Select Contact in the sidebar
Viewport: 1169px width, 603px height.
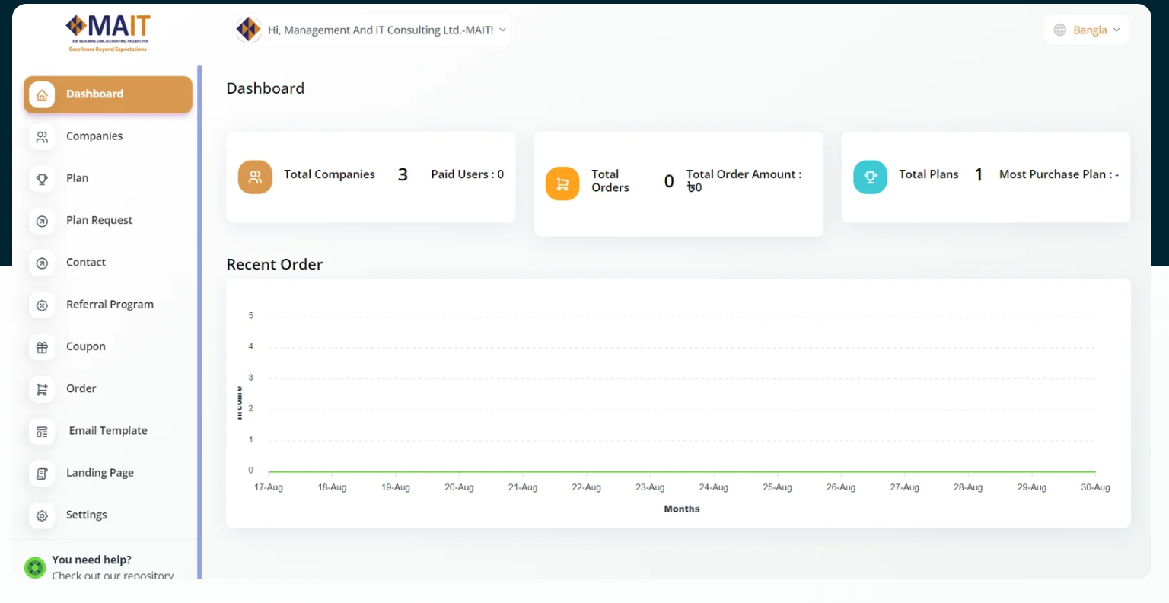pyautogui.click(x=86, y=263)
